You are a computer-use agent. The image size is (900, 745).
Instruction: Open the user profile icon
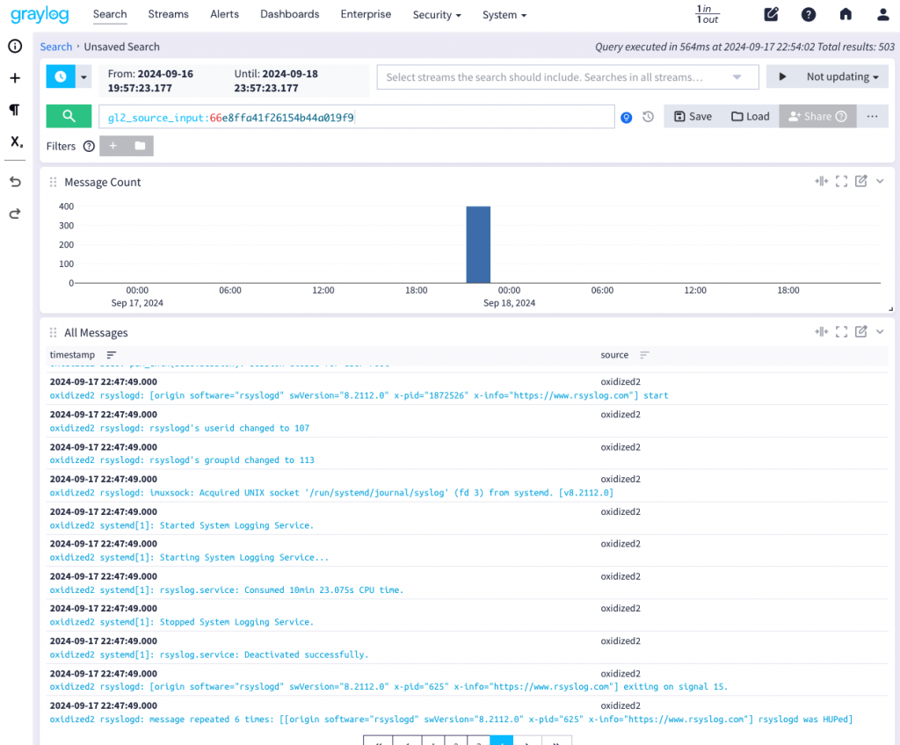tap(882, 14)
